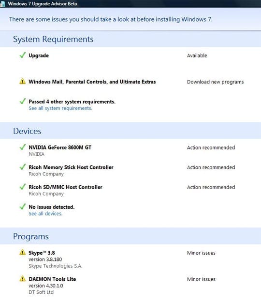Click Ricoh Company under Memory Stick Host Controller
Image resolution: width=261 pixels, height=300 pixels.
pos(46,174)
